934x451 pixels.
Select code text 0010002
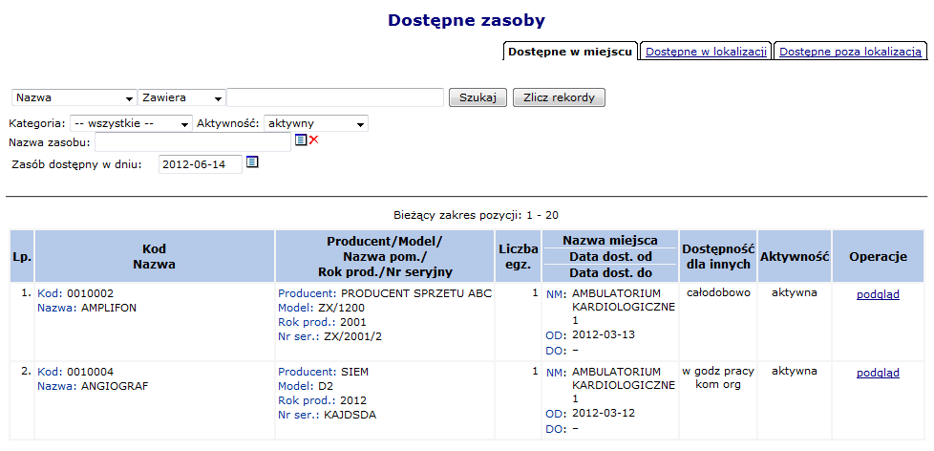point(90,293)
